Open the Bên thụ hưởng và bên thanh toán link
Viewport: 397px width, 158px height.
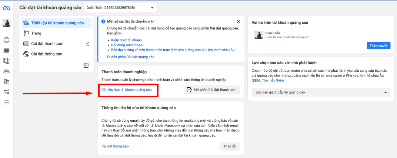pyautogui.click(x=173, y=50)
